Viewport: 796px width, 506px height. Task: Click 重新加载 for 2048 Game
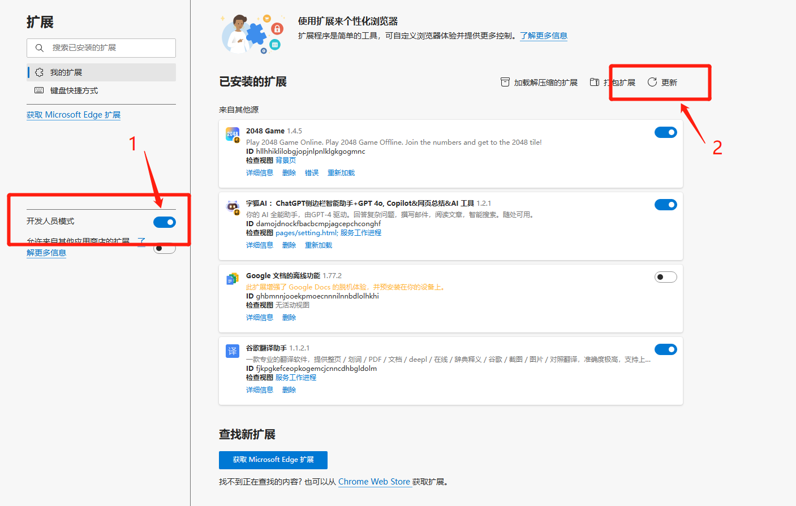(341, 173)
